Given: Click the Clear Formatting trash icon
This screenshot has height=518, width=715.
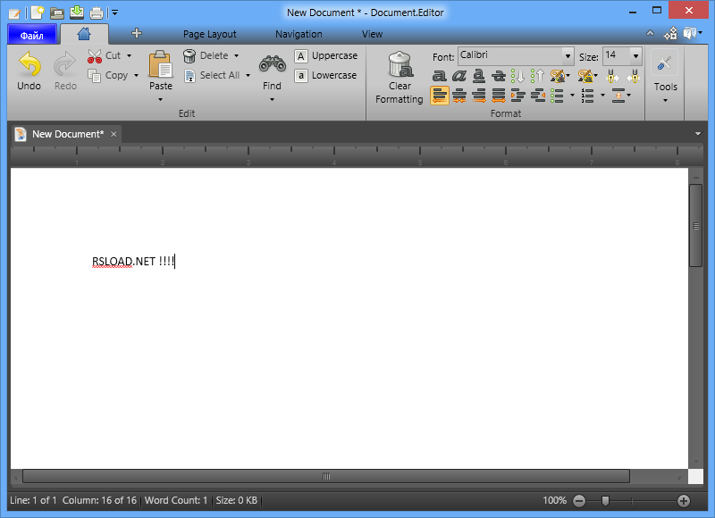Looking at the screenshot, I should coord(400,64).
